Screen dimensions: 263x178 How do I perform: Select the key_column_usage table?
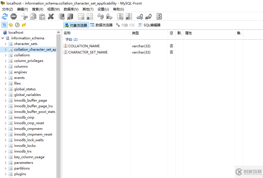[x=29, y=157]
